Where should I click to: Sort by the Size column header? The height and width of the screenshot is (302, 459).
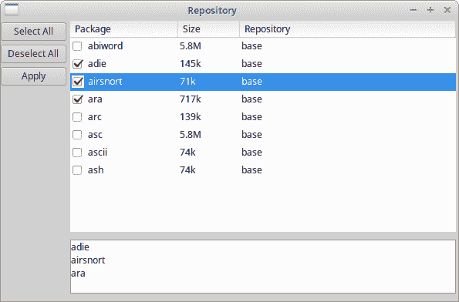click(209, 29)
